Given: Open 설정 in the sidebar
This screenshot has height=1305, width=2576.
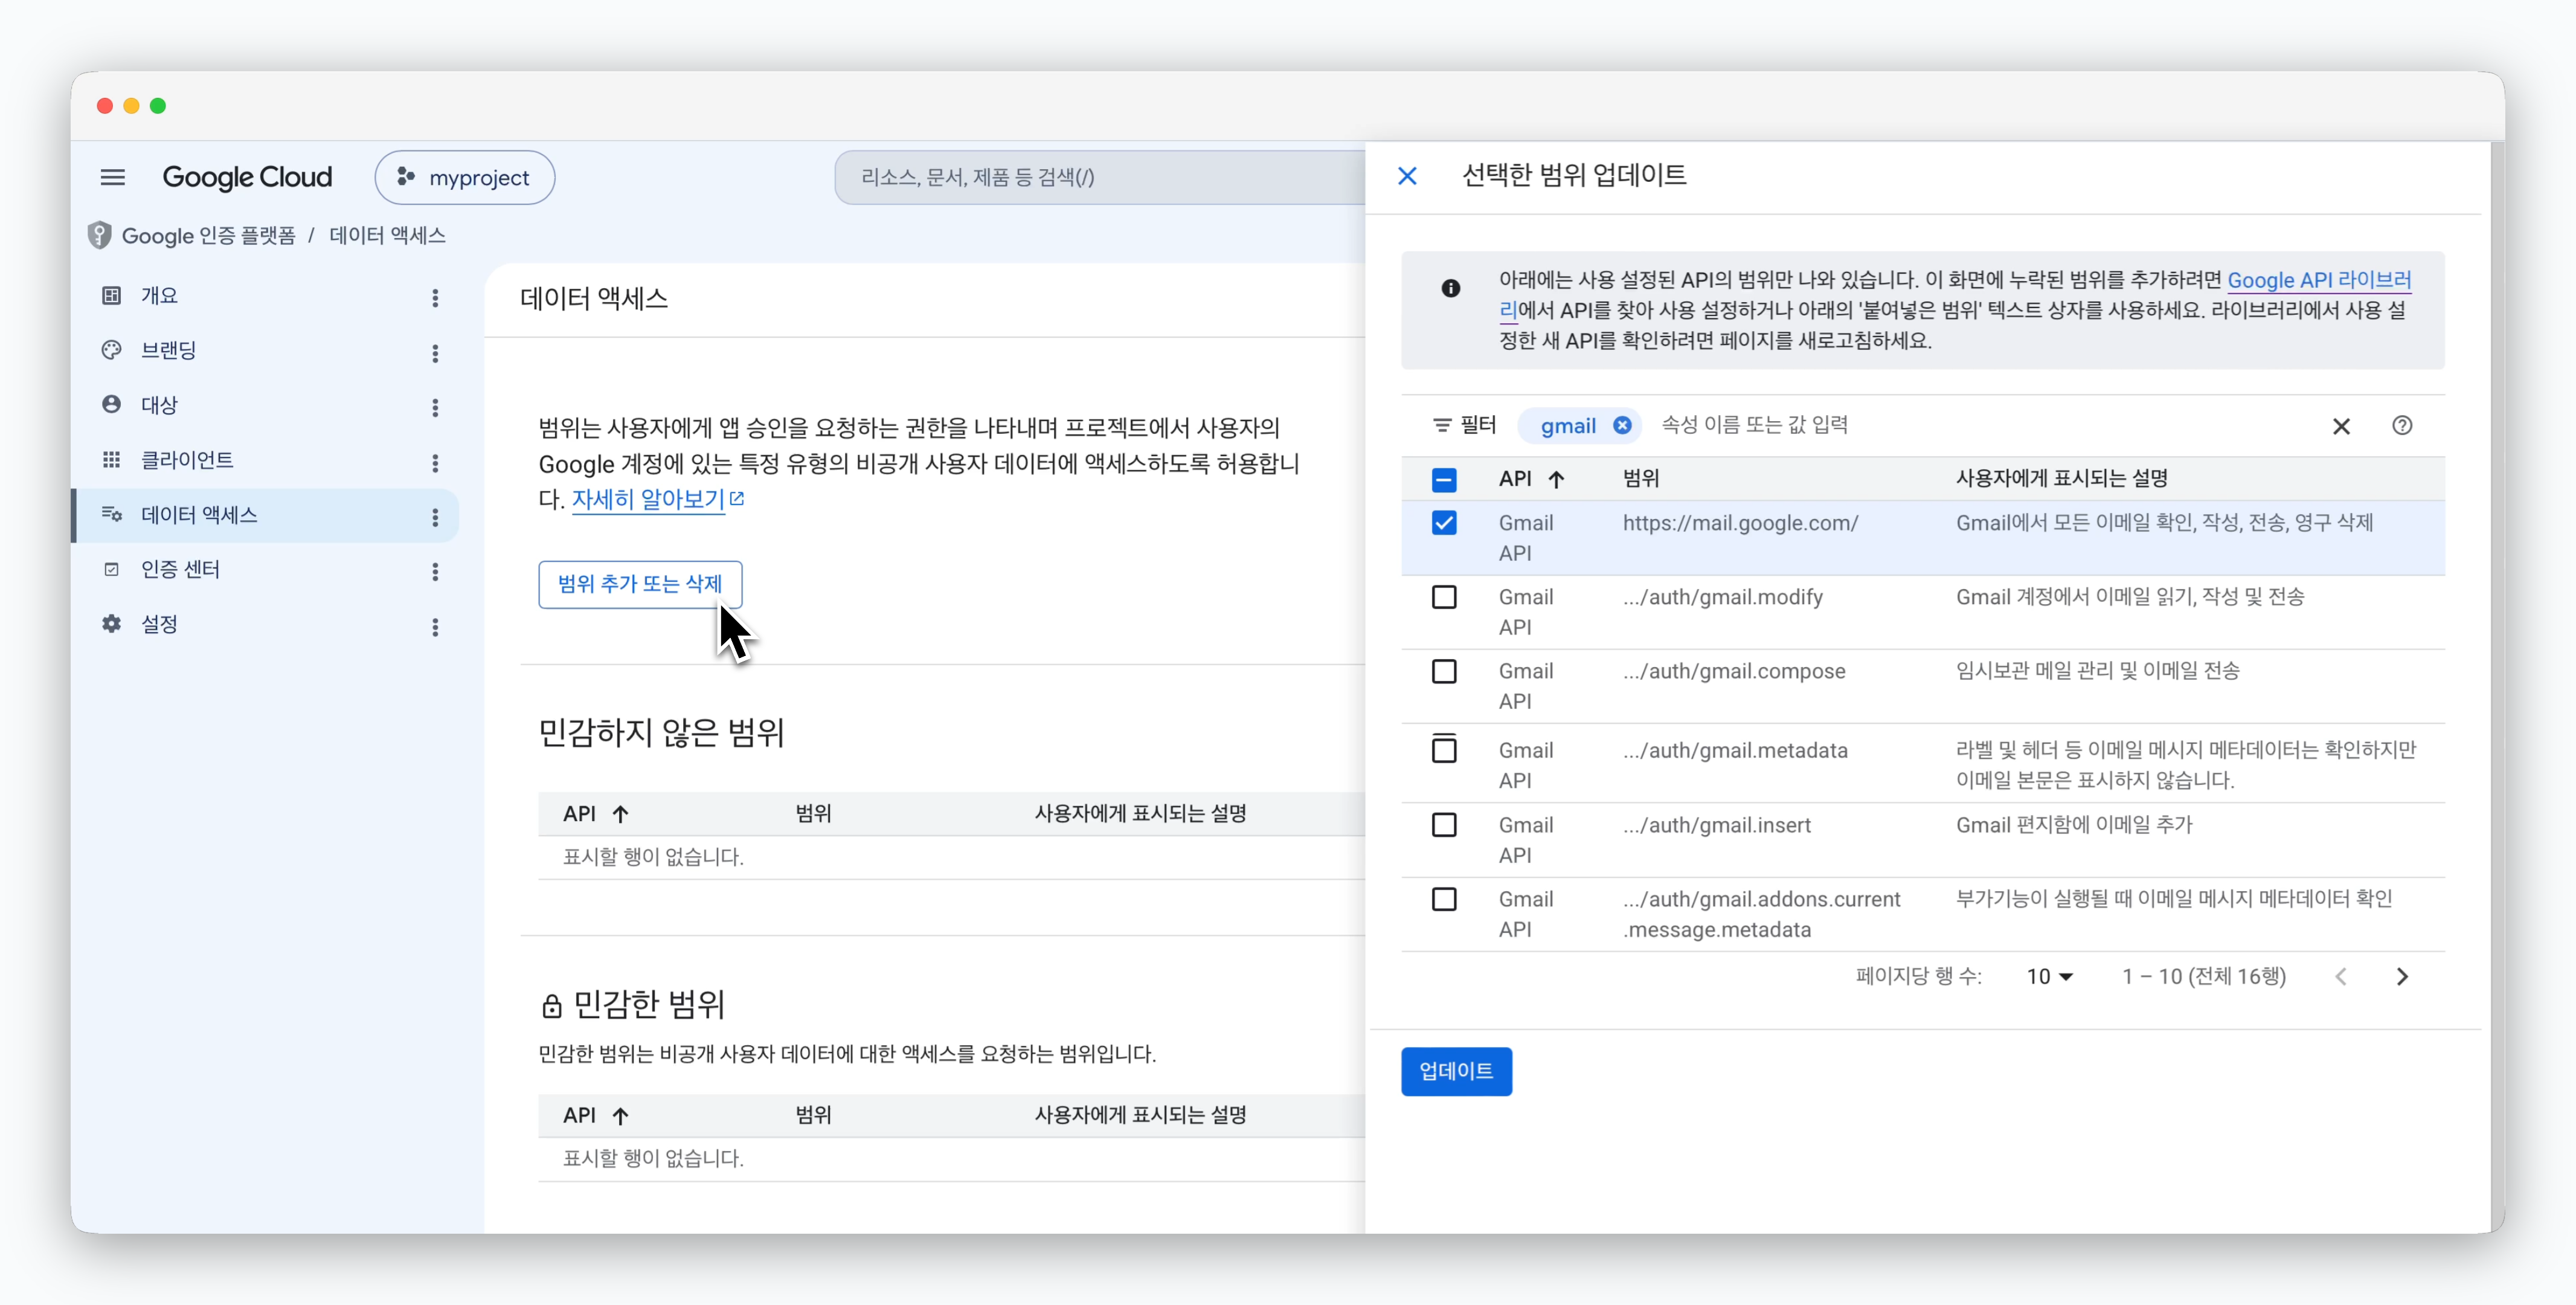Looking at the screenshot, I should click(159, 624).
